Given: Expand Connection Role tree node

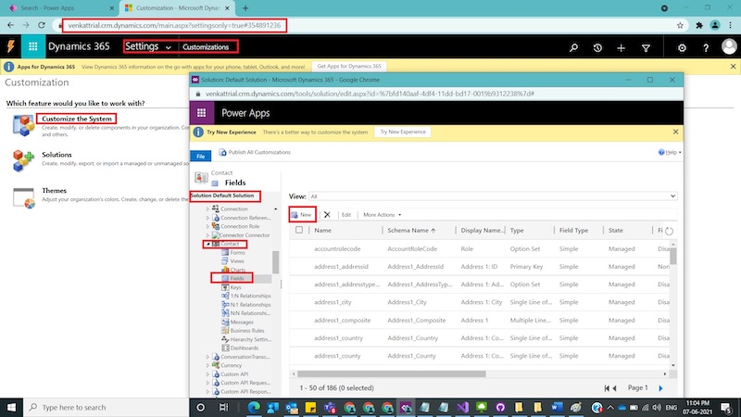Looking at the screenshot, I should pyautogui.click(x=207, y=226).
